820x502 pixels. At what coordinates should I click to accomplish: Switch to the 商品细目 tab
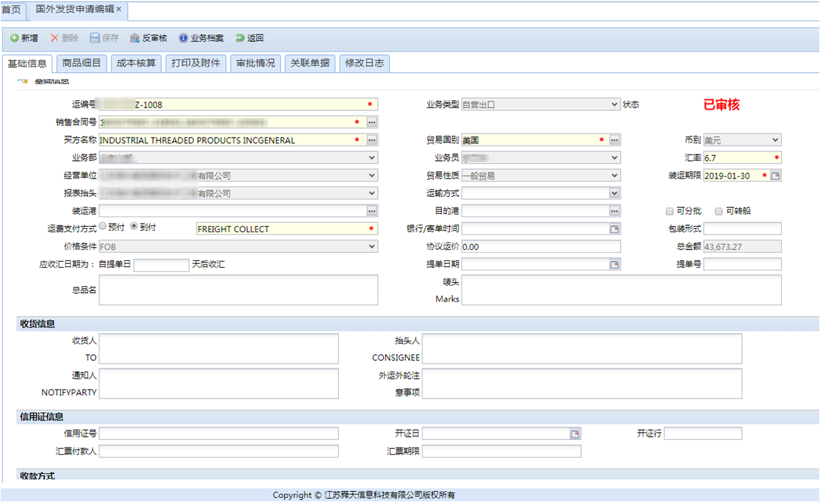point(82,63)
